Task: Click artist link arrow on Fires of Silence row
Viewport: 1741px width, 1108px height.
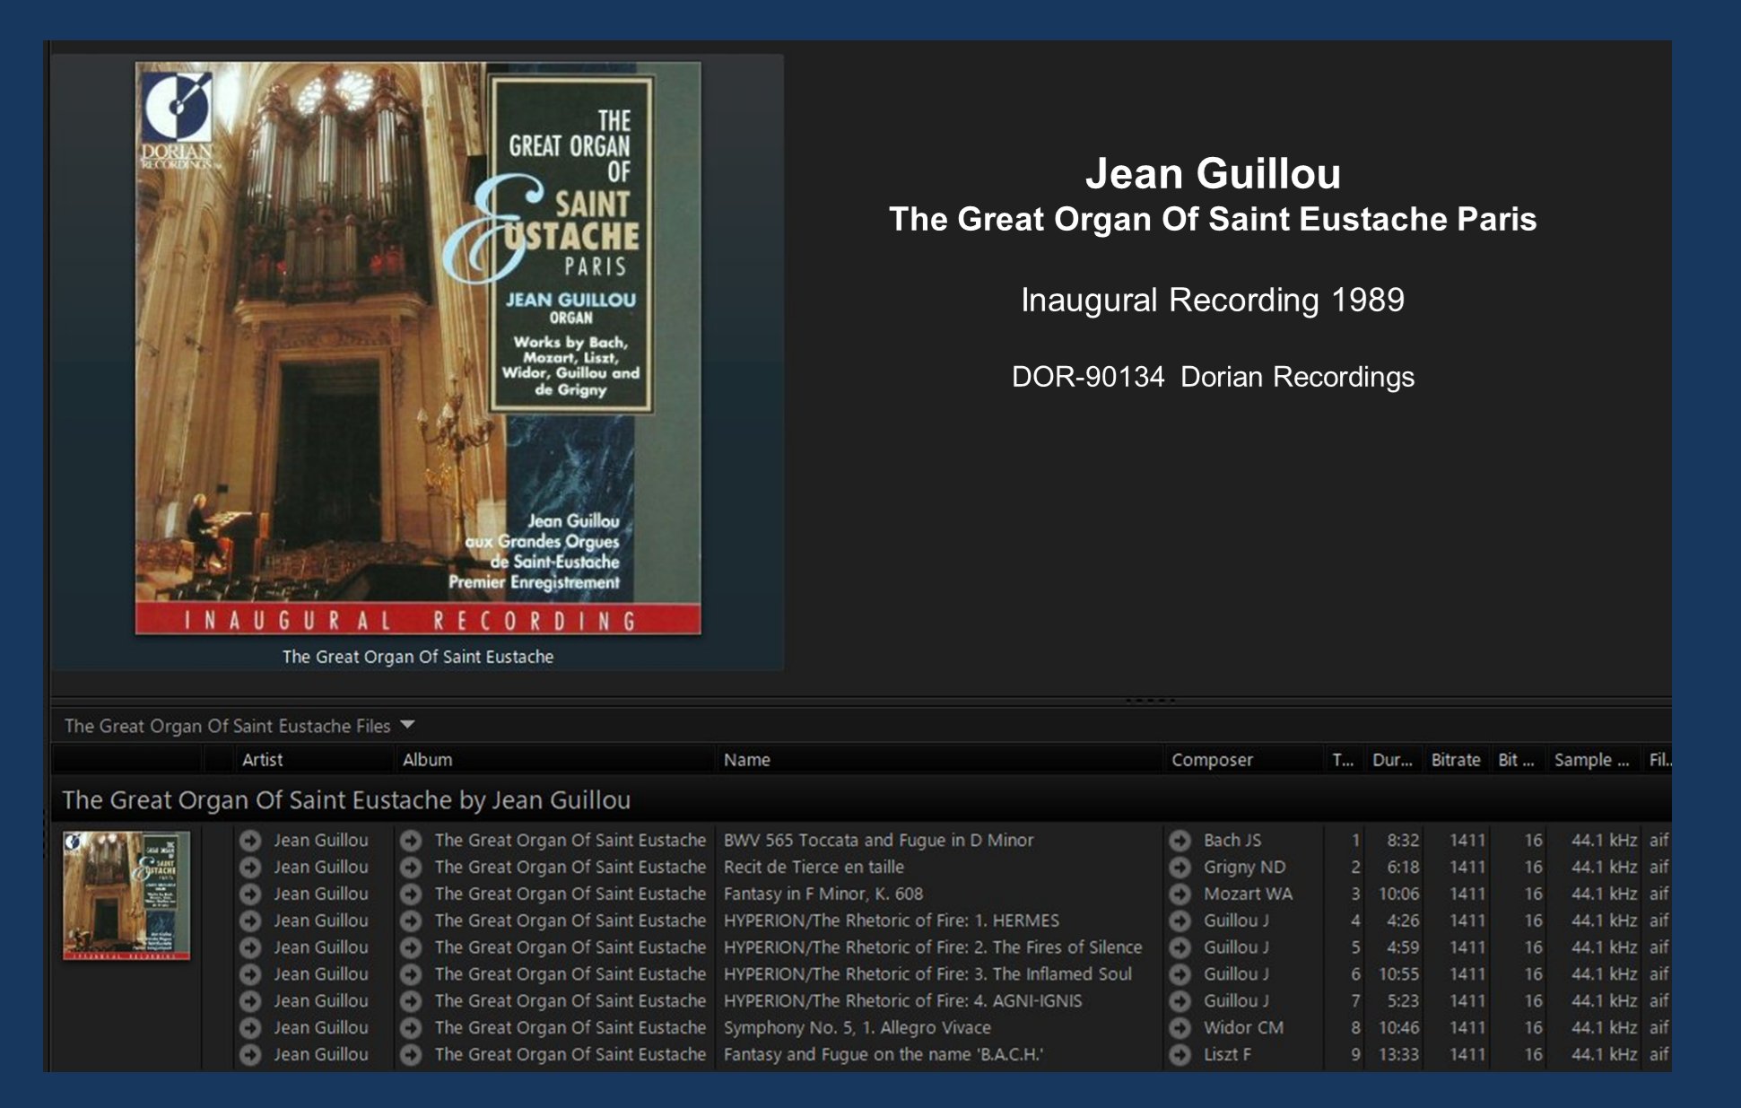Action: point(250,947)
